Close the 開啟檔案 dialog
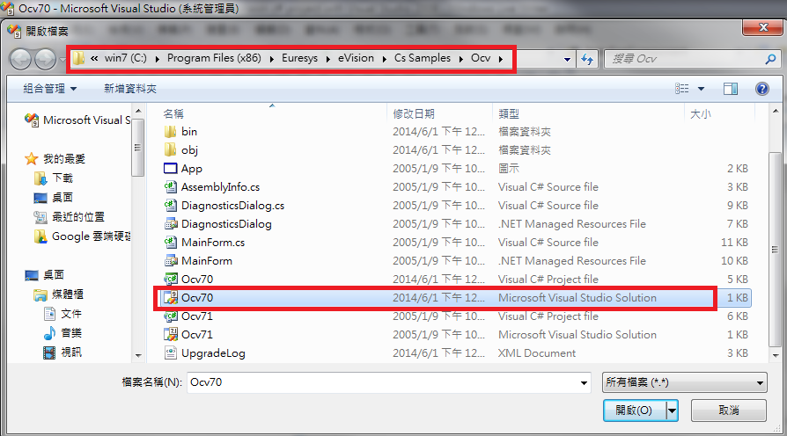787x436 pixels. [x=762, y=27]
